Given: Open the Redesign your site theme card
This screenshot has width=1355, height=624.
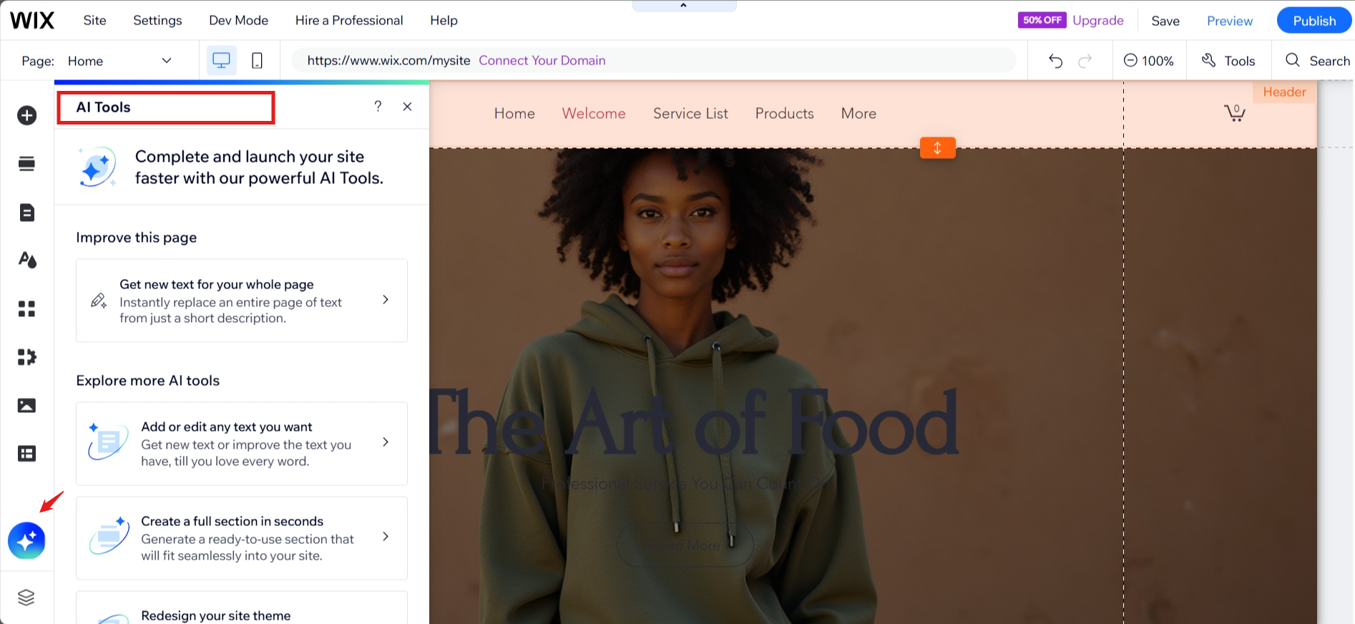Looking at the screenshot, I should (242, 608).
